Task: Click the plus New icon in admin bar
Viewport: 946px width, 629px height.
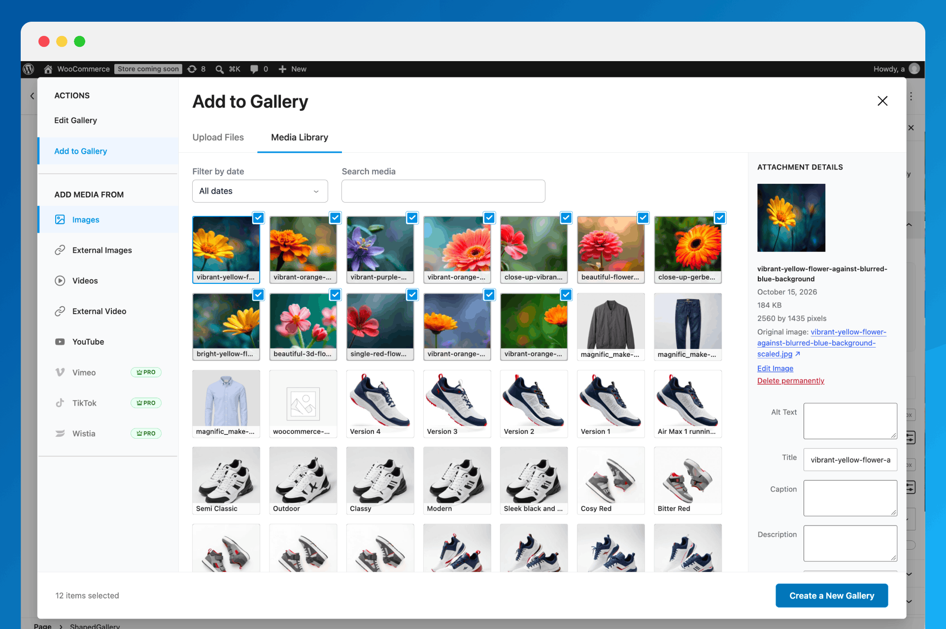Action: (x=282, y=69)
